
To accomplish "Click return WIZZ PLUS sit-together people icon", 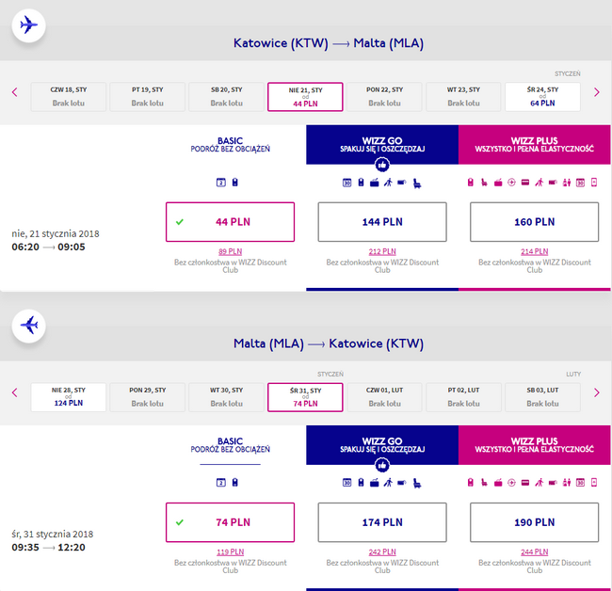I will coord(567,483).
